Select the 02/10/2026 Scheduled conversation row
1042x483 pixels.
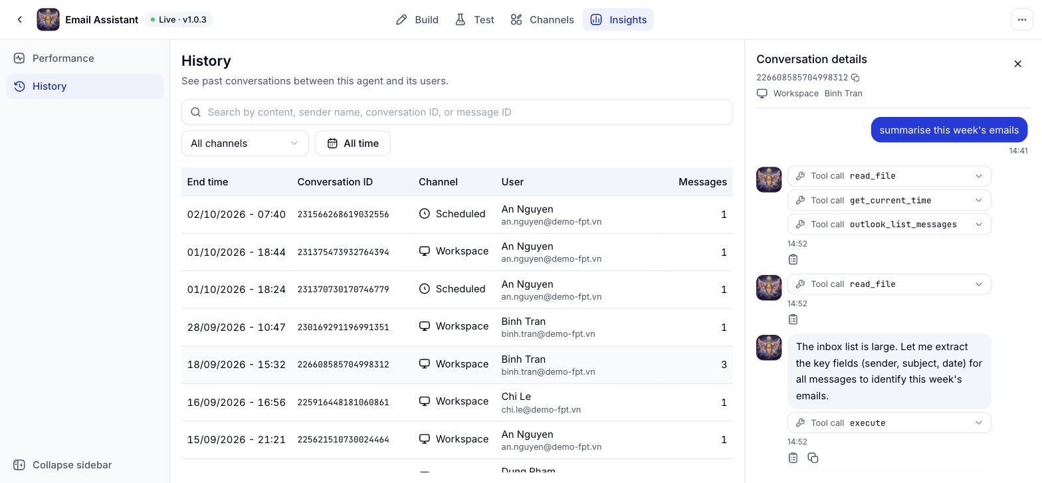coord(457,215)
